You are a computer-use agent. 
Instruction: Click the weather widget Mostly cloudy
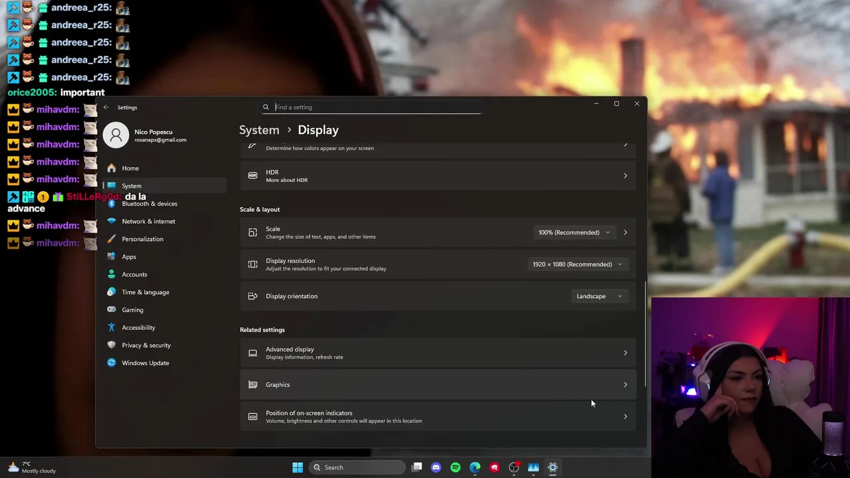(32, 467)
